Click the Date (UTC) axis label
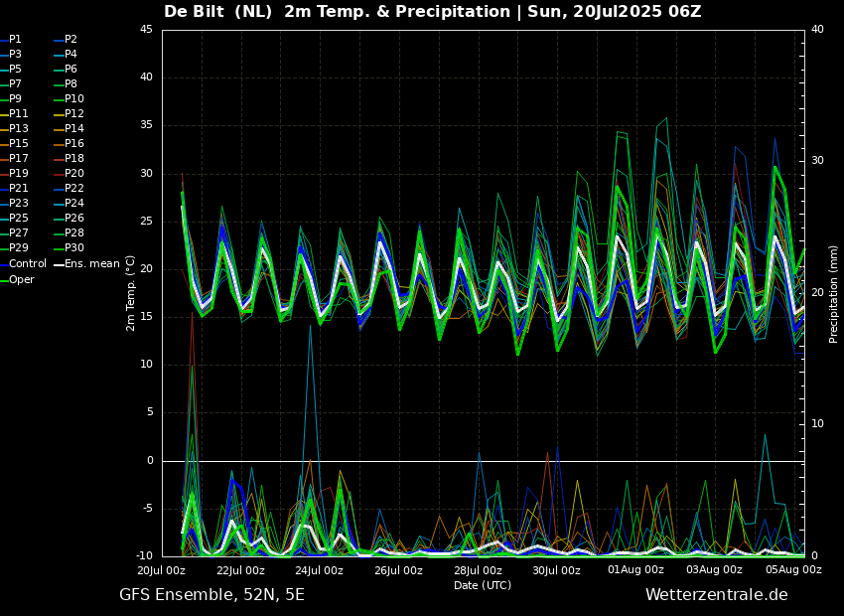 click(x=483, y=585)
